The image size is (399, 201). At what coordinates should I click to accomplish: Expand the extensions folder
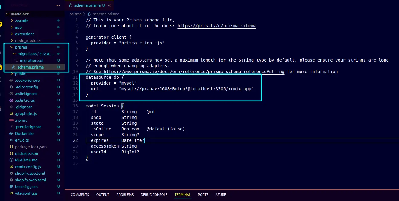(12, 34)
